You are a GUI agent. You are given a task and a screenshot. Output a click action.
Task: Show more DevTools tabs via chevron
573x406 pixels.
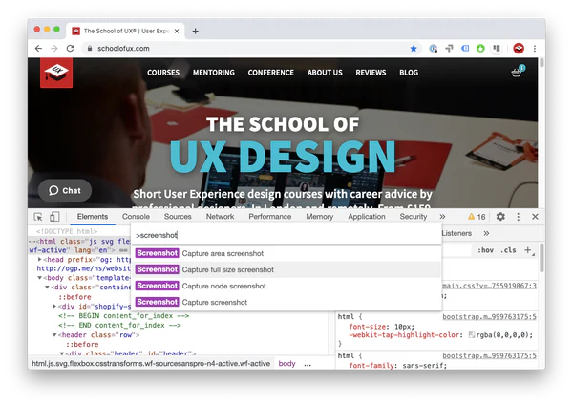tap(441, 217)
